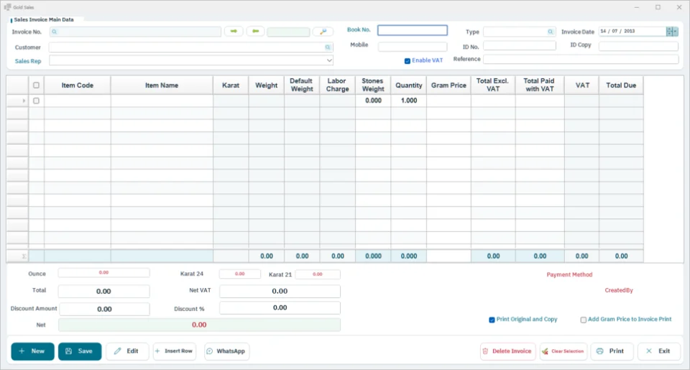Click the Sales Rep label link
This screenshot has width=690, height=370.
28,61
